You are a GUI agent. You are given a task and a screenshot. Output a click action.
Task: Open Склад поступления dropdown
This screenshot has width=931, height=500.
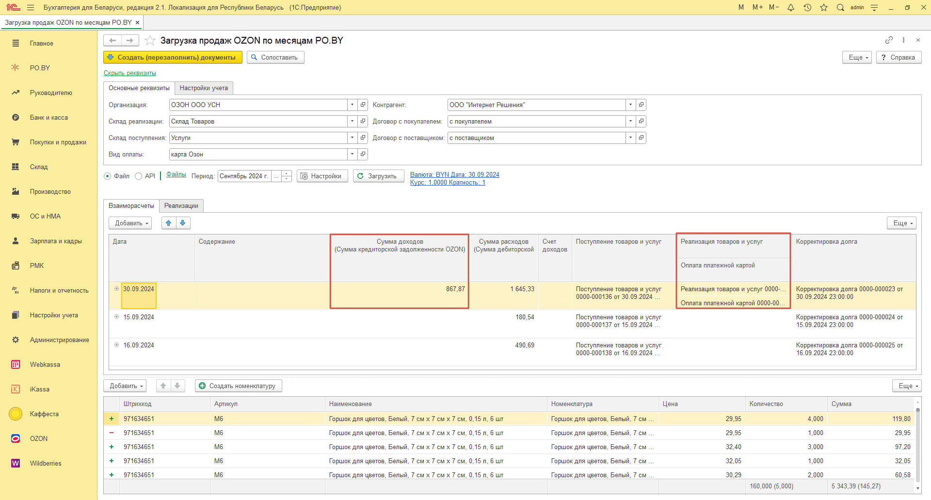(353, 138)
